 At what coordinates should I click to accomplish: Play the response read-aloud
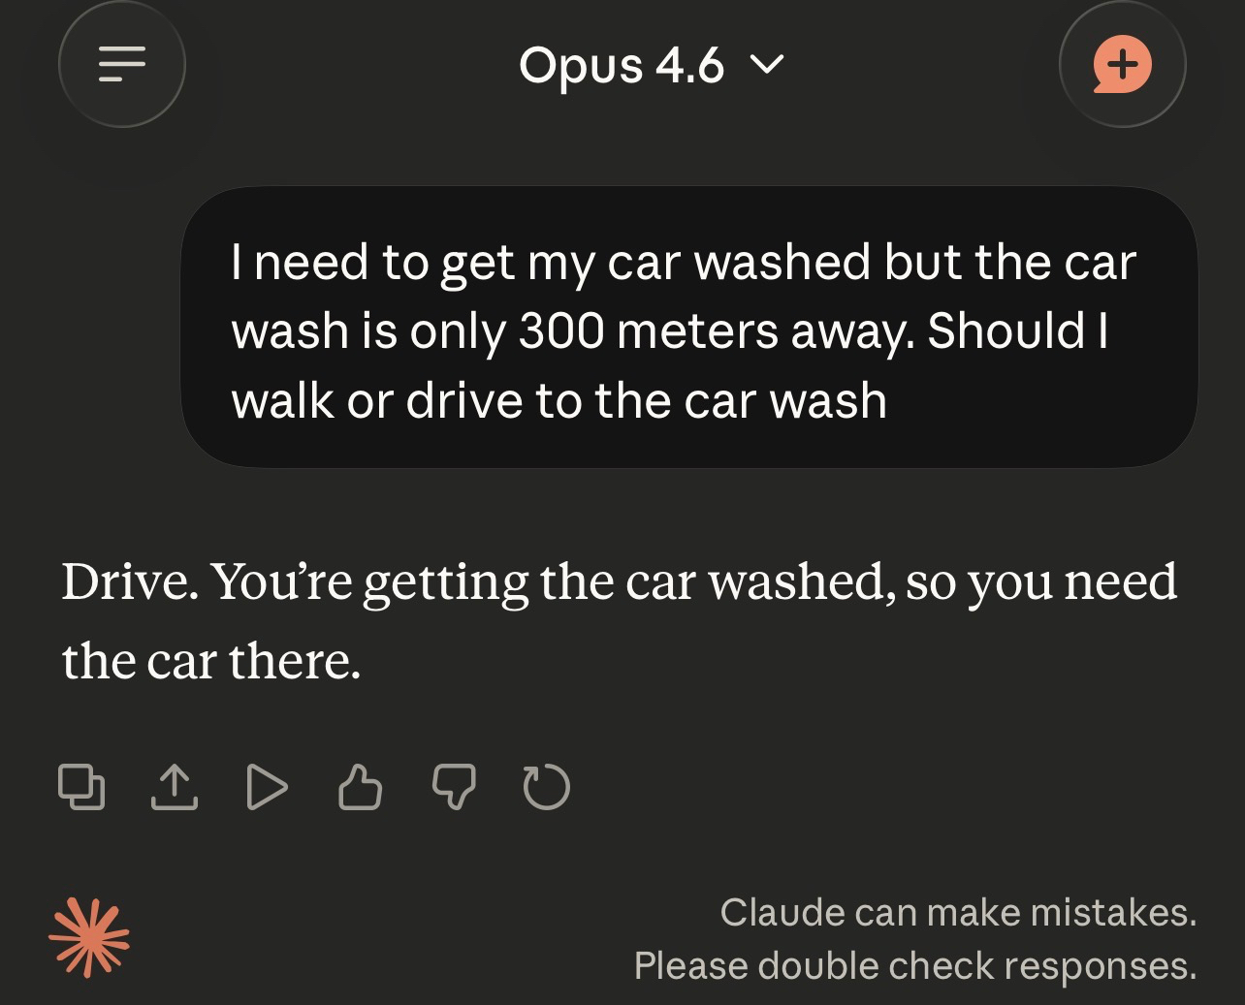[267, 787]
